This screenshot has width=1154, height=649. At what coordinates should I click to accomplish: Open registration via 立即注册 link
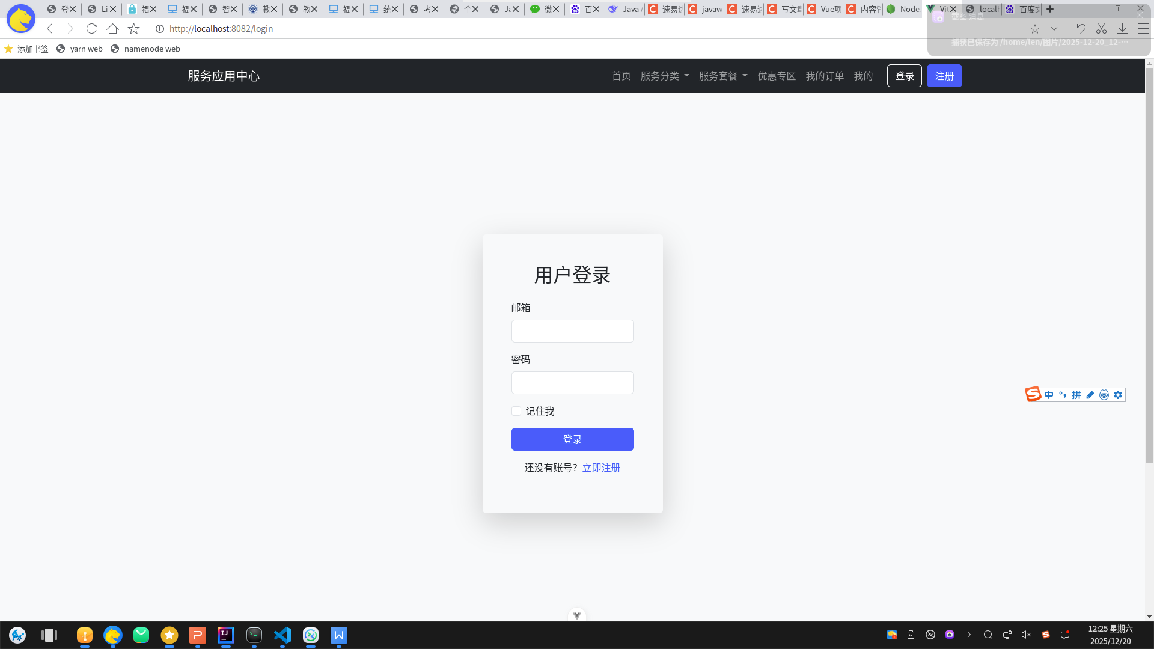pos(601,467)
